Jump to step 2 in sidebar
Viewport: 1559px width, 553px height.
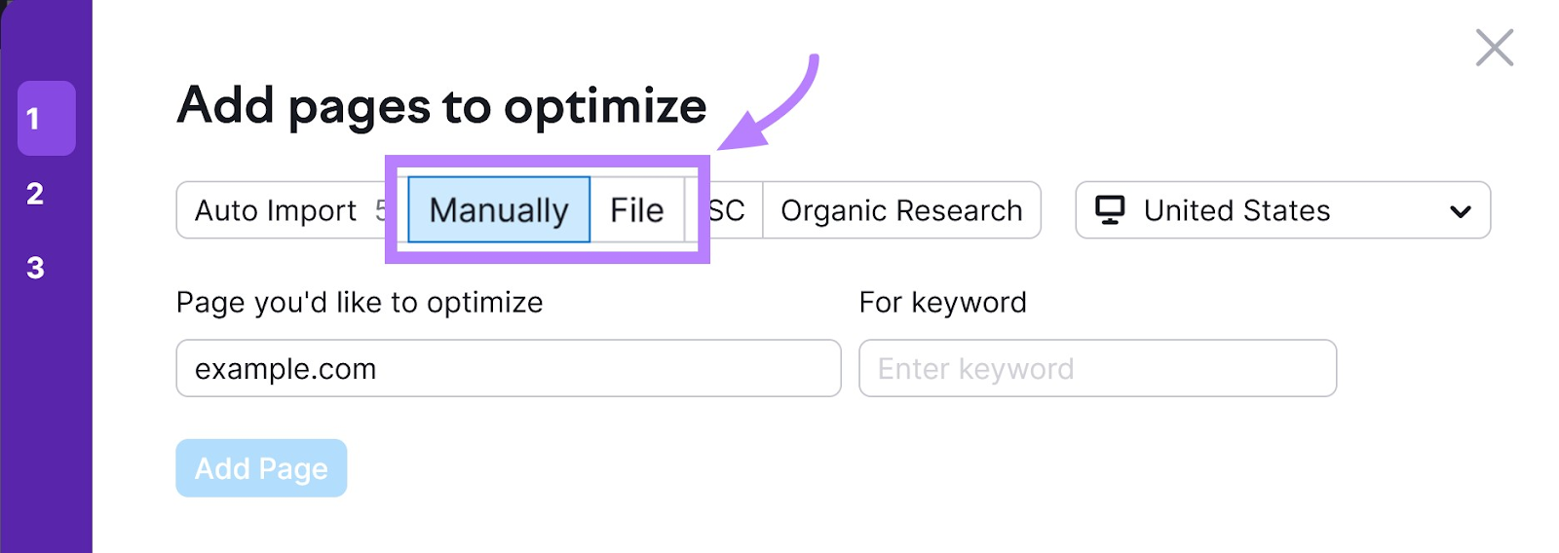(x=35, y=194)
